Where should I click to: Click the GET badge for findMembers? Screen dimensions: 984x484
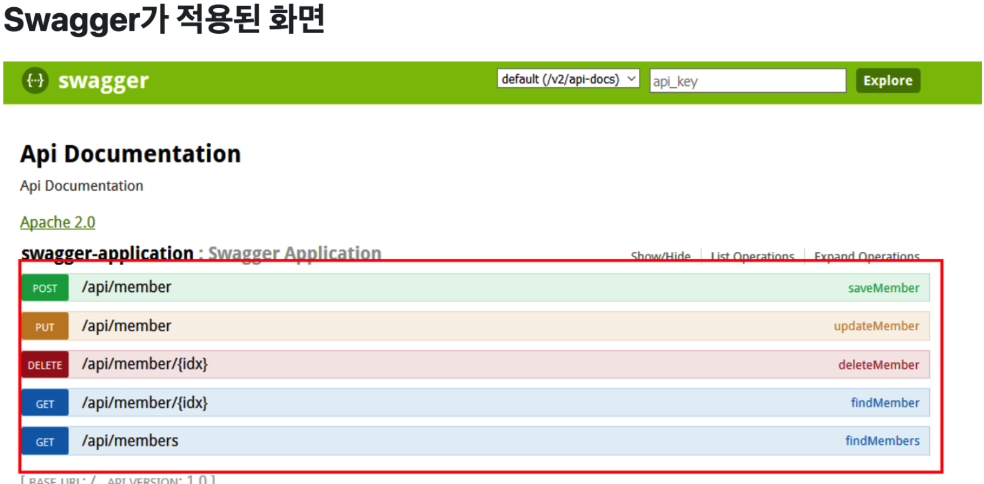[45, 441]
